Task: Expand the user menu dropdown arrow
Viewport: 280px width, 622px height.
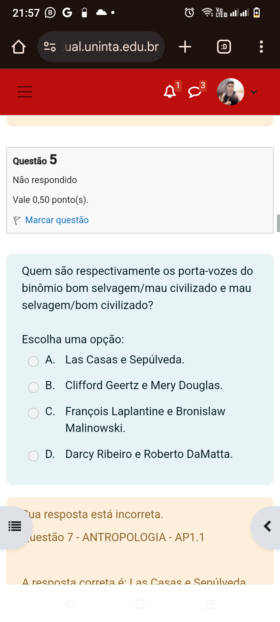Action: pyautogui.click(x=254, y=92)
